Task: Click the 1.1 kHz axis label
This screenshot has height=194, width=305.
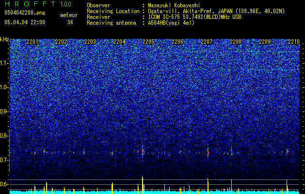Action: (4, 63)
